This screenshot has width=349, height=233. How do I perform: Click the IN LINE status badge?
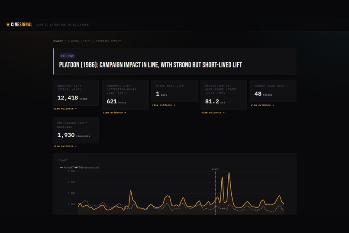[x=67, y=56]
